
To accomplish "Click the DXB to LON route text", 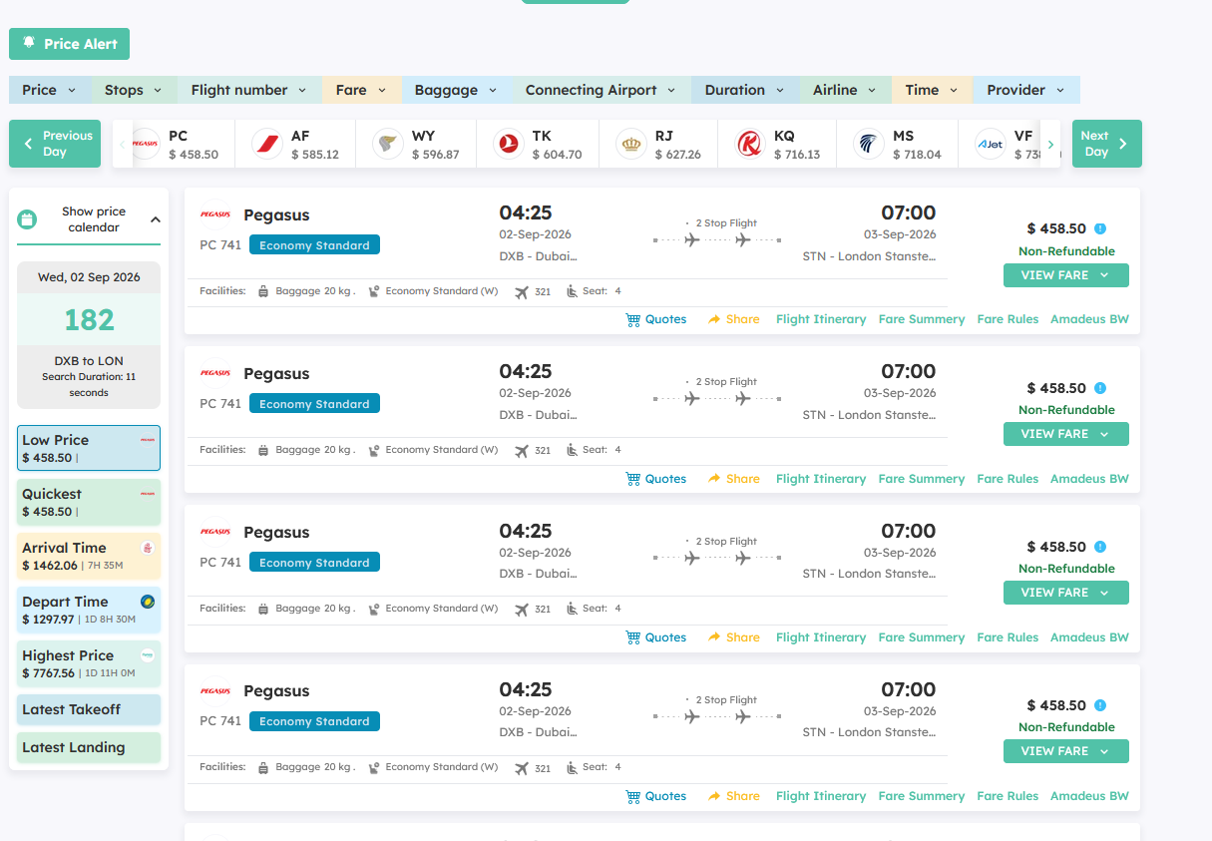I will [89, 361].
